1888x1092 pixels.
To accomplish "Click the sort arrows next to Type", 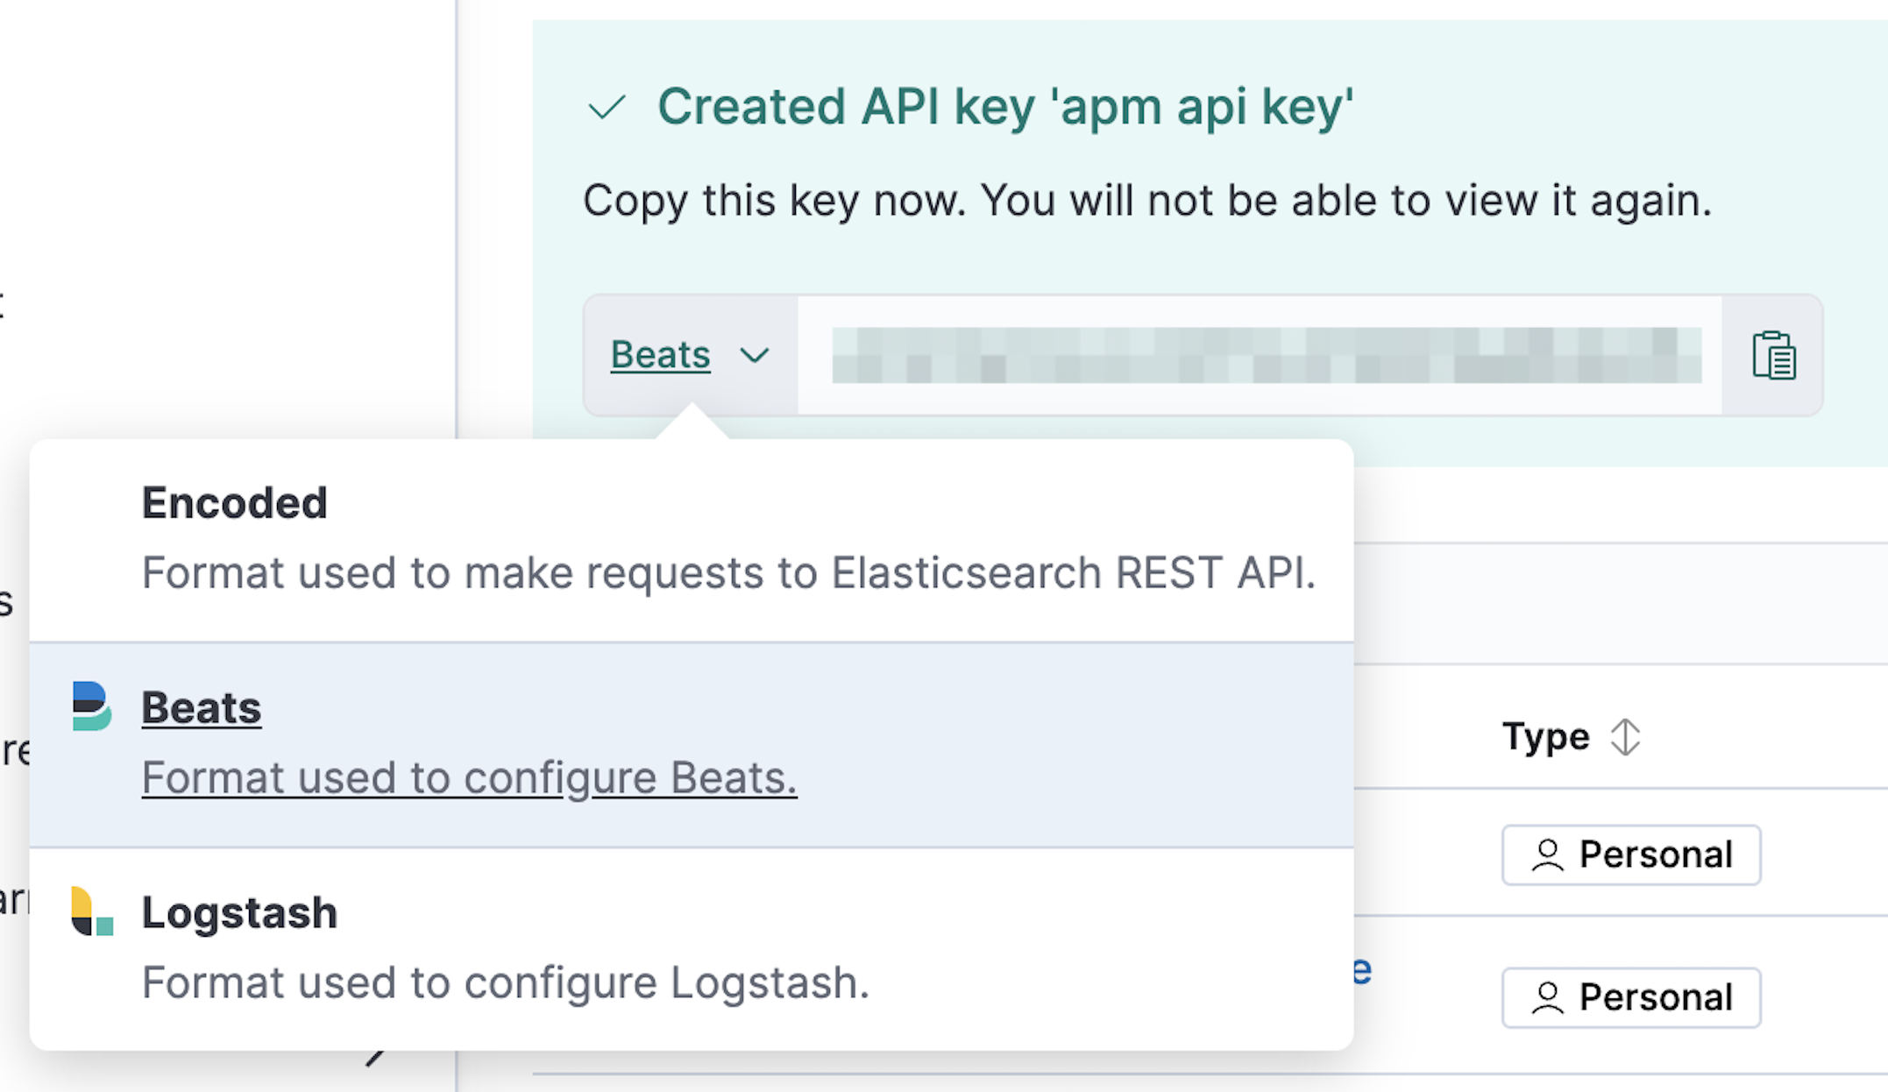I will (1626, 736).
